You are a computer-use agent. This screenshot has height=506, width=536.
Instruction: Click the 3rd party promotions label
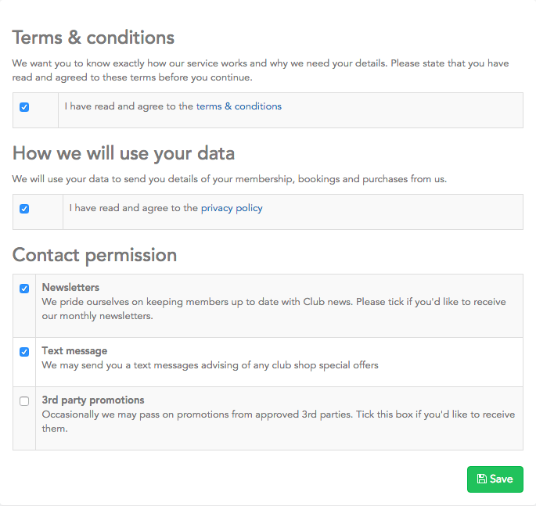pyautogui.click(x=93, y=400)
